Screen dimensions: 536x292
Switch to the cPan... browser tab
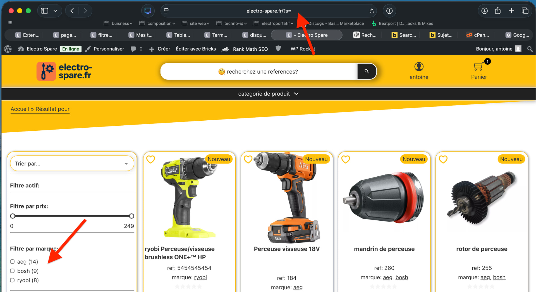pos(478,35)
